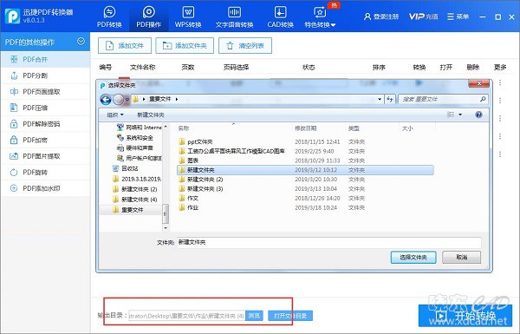Viewport: 520px width, 334px height.
Task: Click the search magnifier icon
Action: 483,99
